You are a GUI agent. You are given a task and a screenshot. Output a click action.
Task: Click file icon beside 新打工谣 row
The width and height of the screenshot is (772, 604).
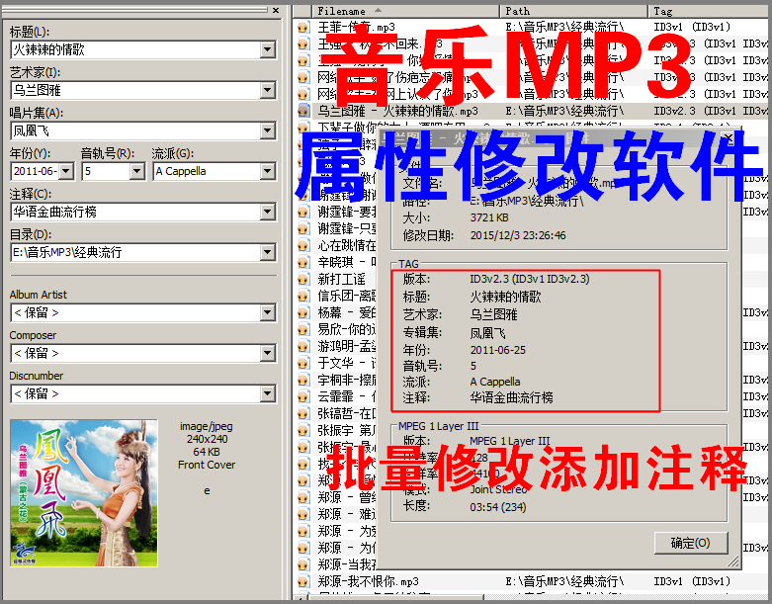pos(303,279)
